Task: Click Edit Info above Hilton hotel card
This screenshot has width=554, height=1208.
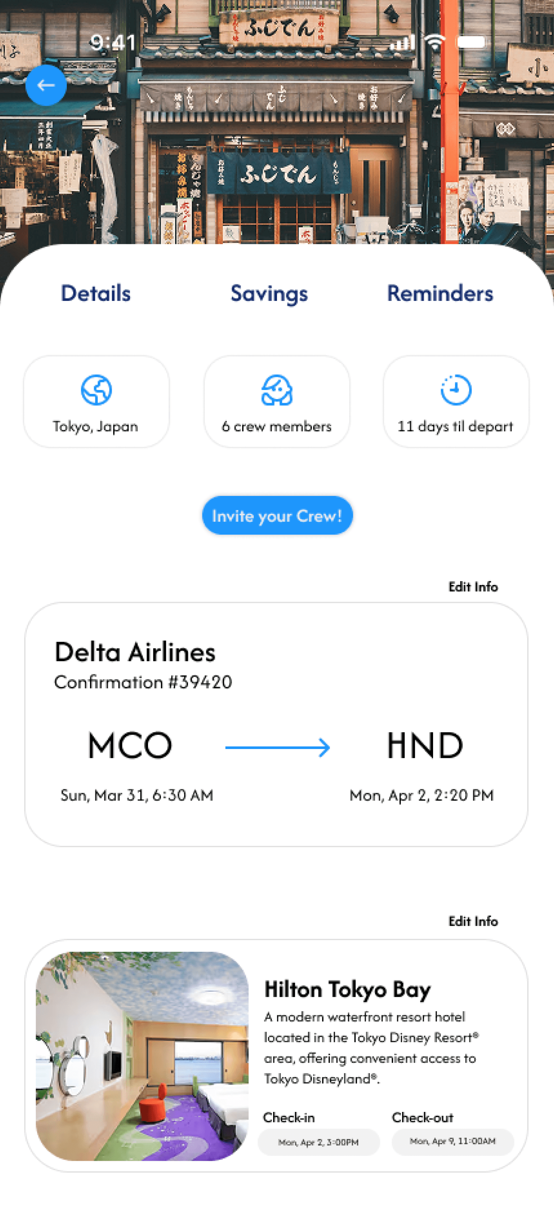Action: (473, 921)
